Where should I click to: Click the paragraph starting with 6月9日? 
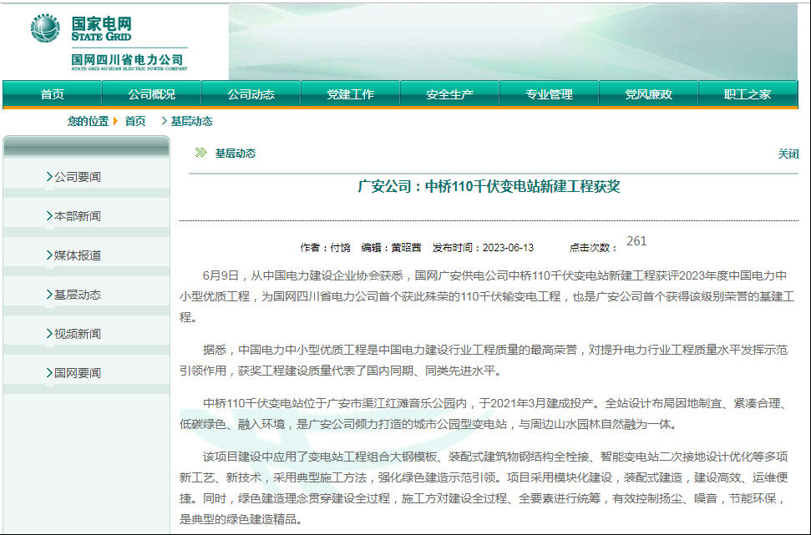click(x=489, y=296)
